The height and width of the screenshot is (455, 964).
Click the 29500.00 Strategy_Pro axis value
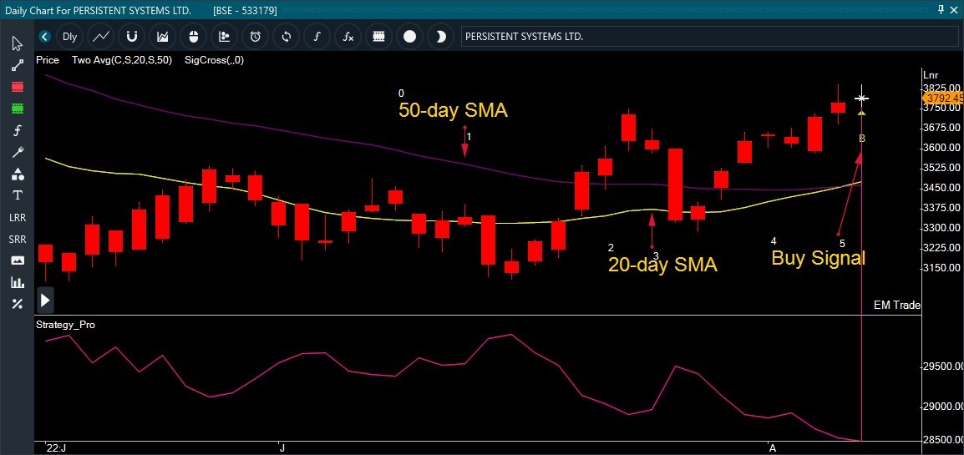pyautogui.click(x=942, y=367)
